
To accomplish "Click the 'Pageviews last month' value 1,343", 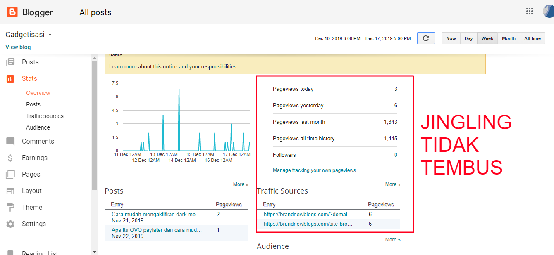I will [x=391, y=122].
